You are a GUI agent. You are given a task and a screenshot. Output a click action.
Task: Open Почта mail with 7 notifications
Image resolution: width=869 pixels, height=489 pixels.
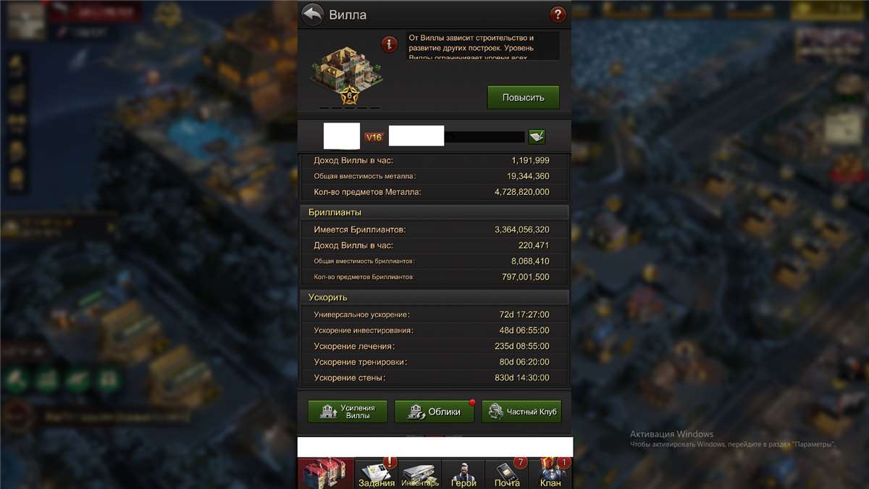[507, 474]
